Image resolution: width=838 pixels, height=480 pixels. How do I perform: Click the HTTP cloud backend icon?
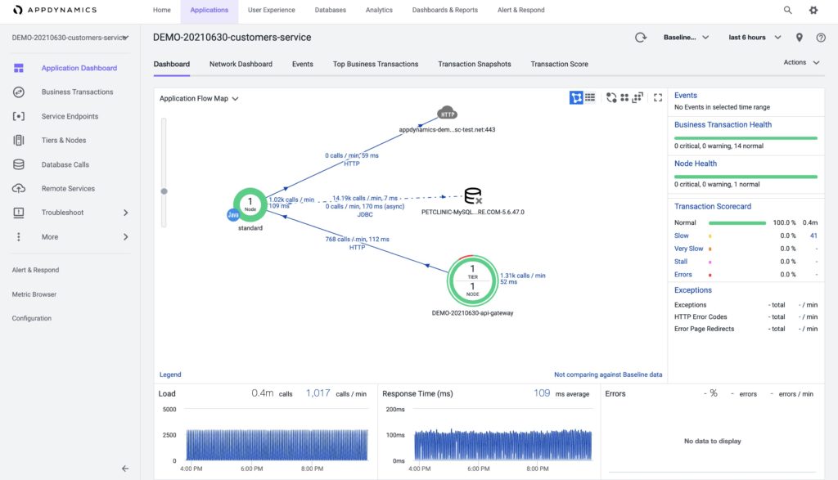pos(446,113)
